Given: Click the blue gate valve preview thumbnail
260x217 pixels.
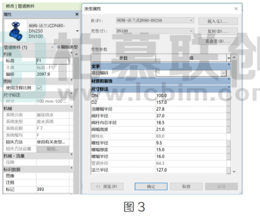Looking at the screenshot, I should 15,31.
